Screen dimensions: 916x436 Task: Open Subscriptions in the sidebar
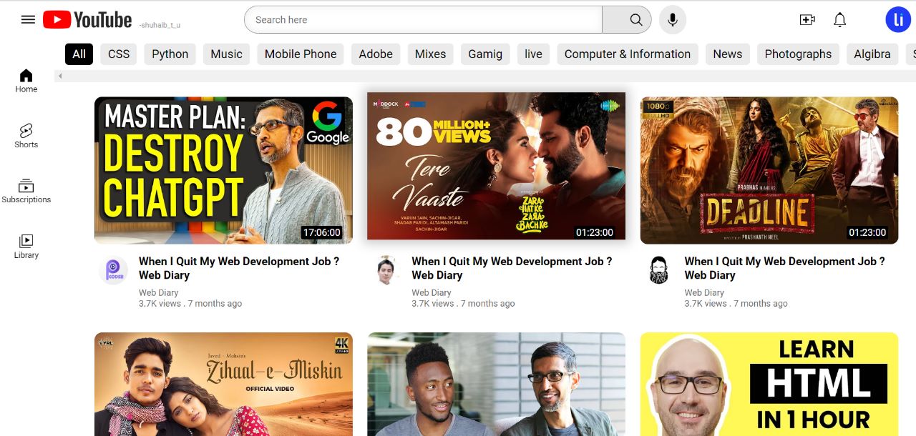(26, 191)
